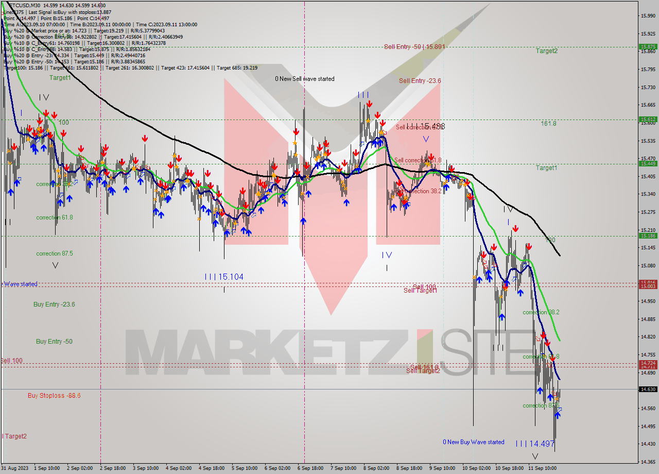659x474 pixels.
Task: Click the 15.990 price axis value
Action: (x=648, y=16)
